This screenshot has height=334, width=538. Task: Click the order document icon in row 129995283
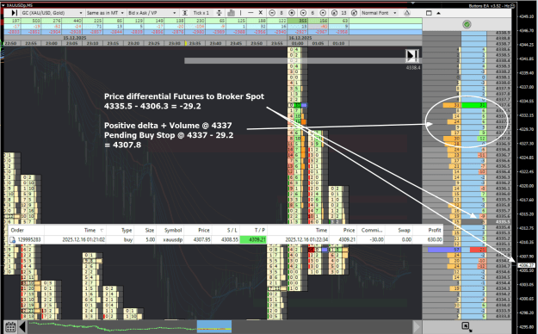(x=12, y=239)
